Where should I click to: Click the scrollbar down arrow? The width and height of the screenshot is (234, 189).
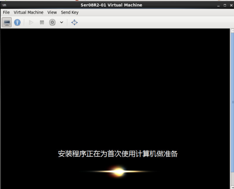233,187
